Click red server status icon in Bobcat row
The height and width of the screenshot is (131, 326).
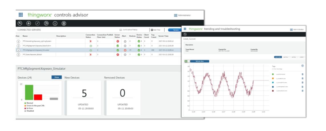click(118, 55)
